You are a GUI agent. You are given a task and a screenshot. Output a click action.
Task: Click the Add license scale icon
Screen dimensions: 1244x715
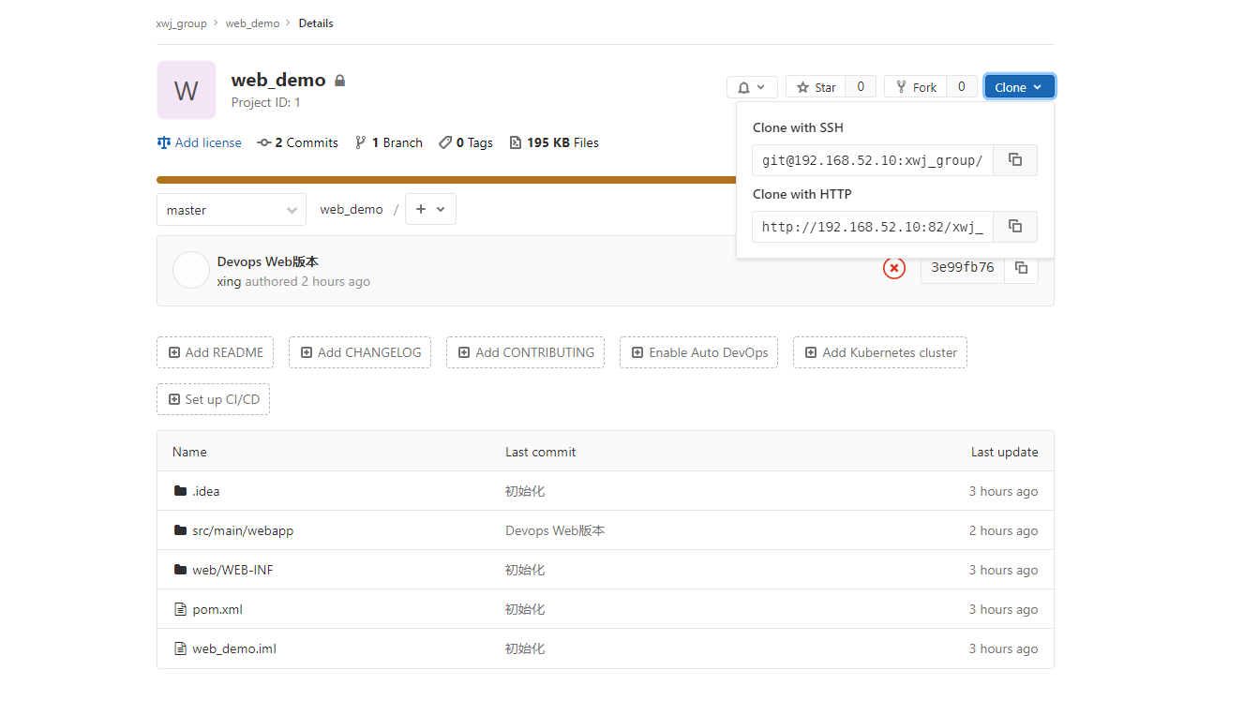[x=164, y=142]
